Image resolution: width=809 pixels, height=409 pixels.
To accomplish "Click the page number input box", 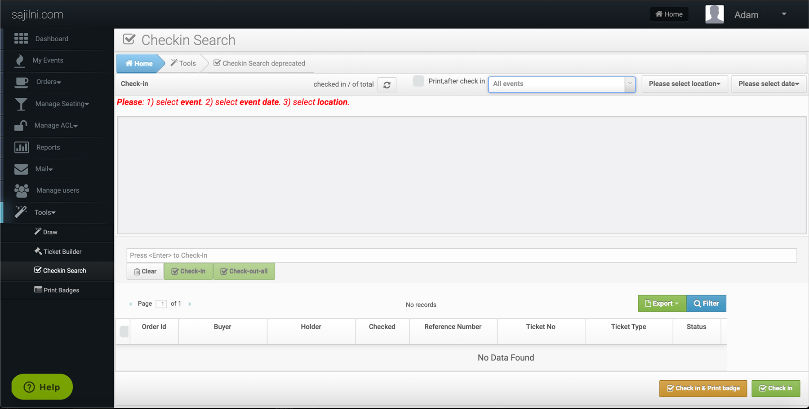I will (x=161, y=304).
